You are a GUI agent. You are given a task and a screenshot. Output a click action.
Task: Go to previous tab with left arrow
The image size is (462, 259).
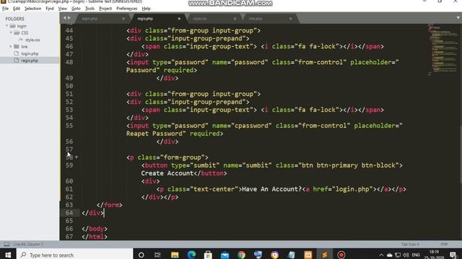coord(64,18)
